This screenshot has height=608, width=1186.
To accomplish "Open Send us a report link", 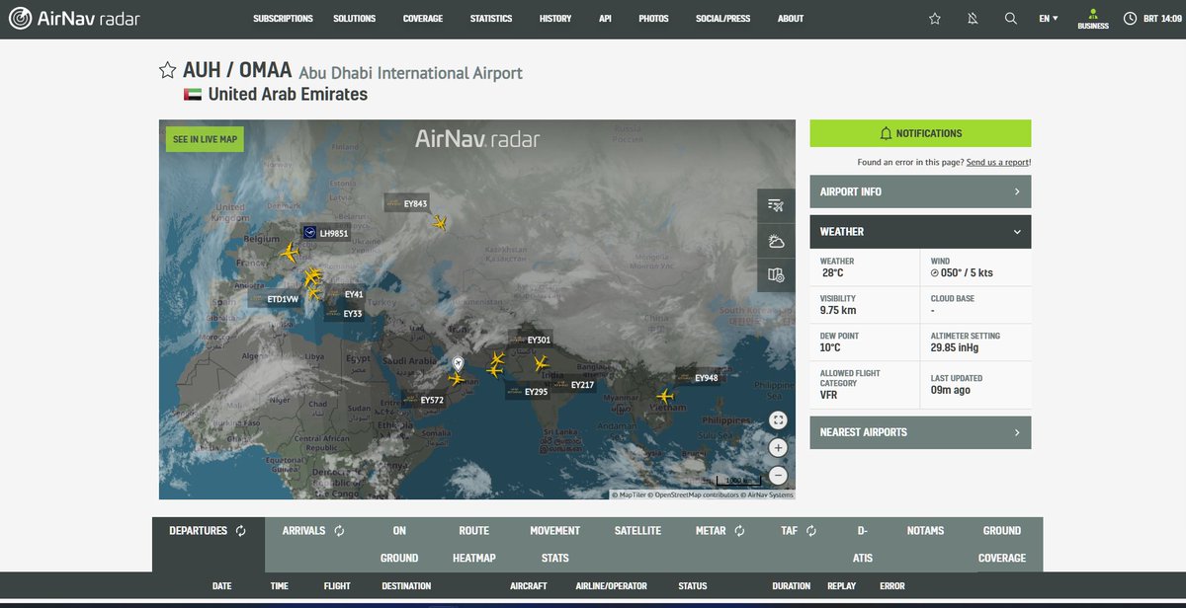I will tap(998, 162).
